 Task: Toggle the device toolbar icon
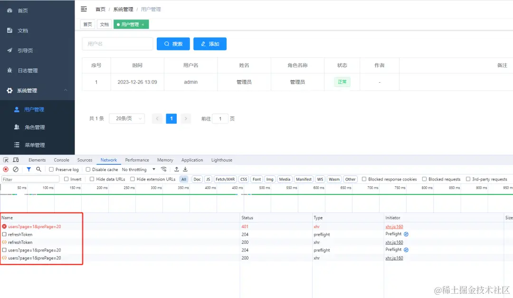[16, 160]
